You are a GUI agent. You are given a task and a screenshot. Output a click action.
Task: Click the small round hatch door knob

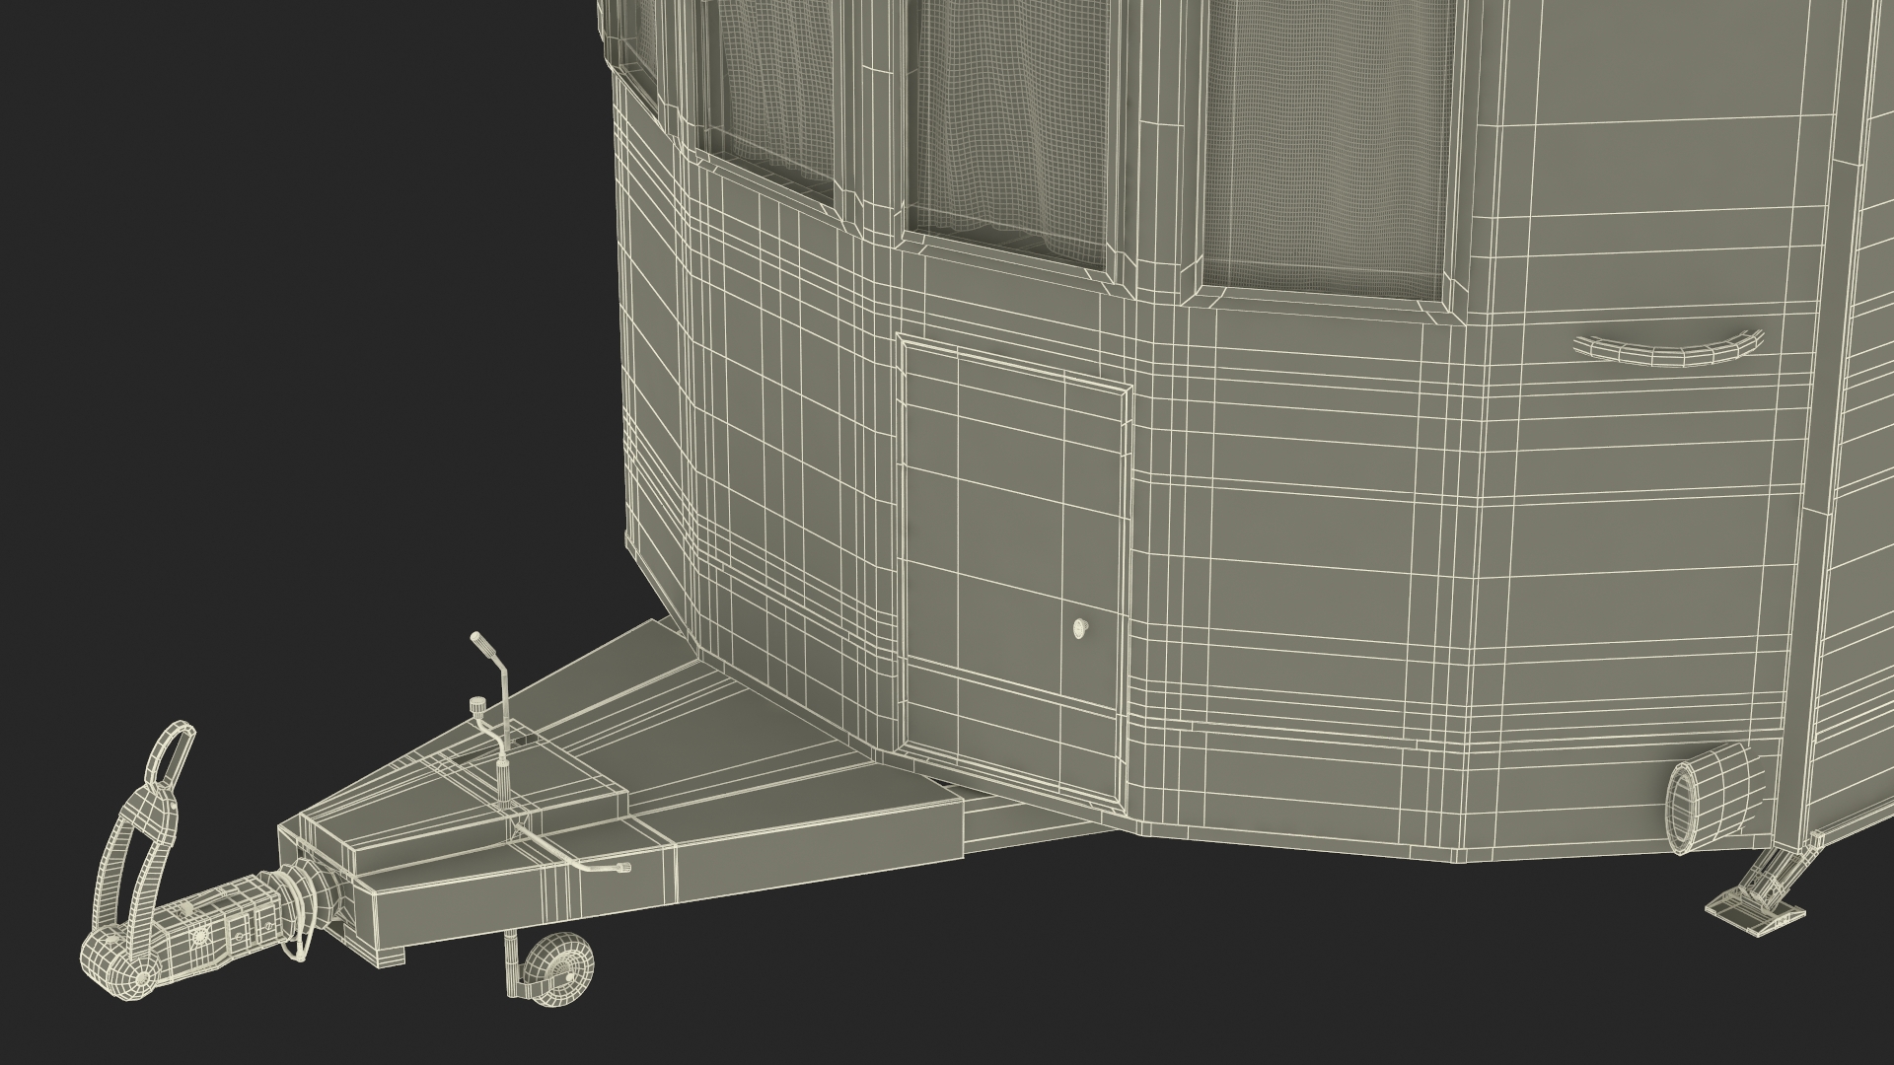[x=1082, y=626]
